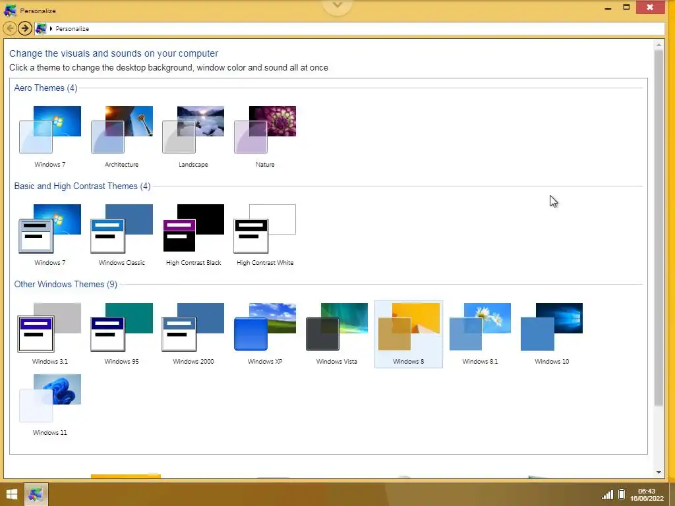This screenshot has height=506, width=675.
Task: Apply the Windows 10 theme
Action: (x=552, y=333)
